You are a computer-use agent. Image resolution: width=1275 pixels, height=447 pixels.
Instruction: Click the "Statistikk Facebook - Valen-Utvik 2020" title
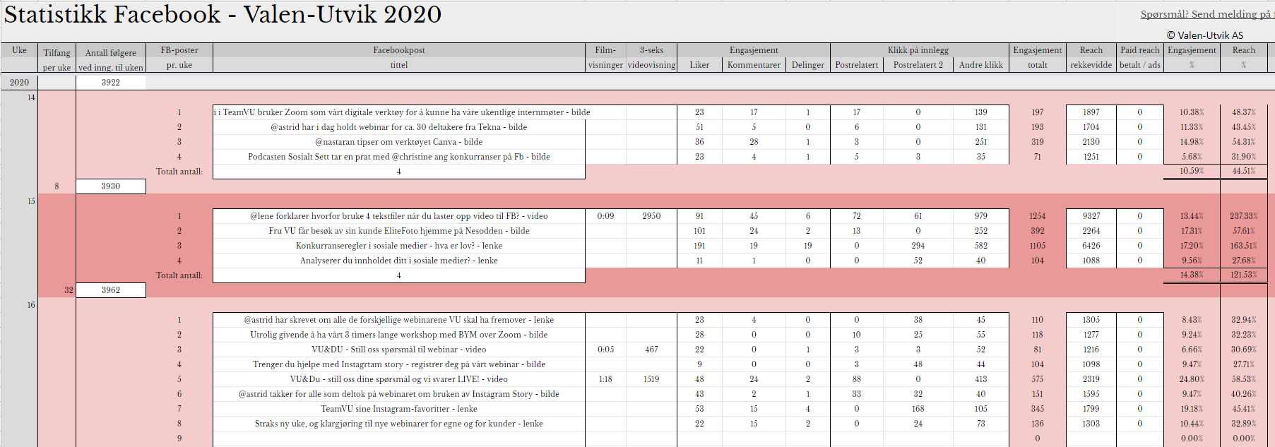point(223,15)
